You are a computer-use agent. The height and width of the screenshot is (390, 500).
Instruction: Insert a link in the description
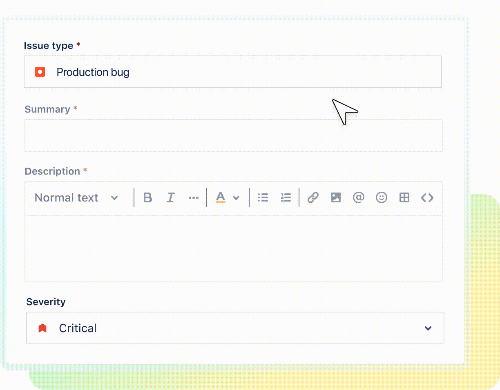tap(313, 198)
